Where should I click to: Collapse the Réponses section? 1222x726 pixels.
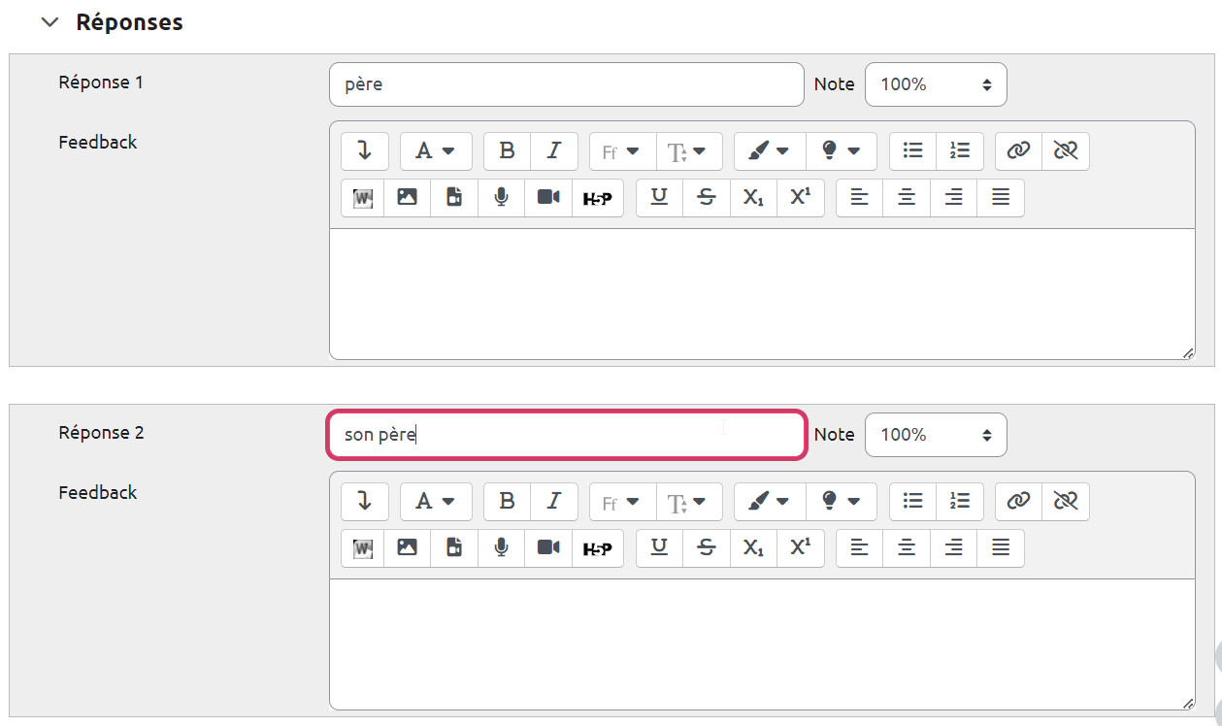pyautogui.click(x=50, y=22)
